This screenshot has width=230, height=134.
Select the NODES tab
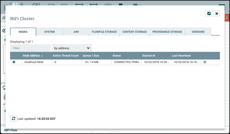tap(23, 32)
